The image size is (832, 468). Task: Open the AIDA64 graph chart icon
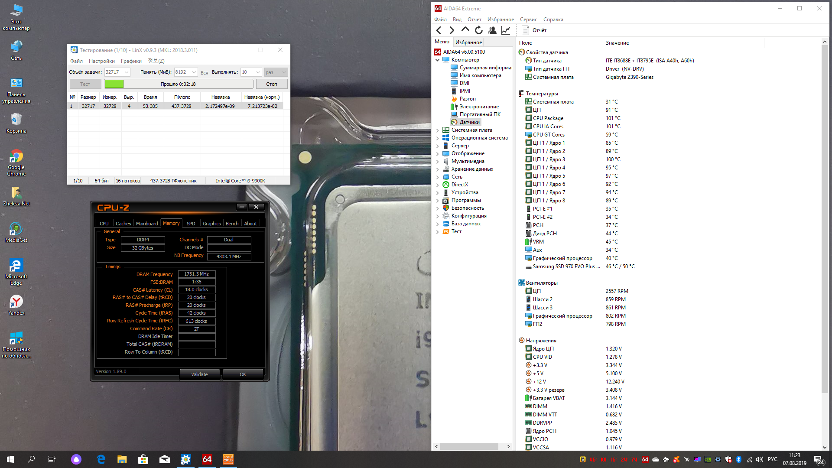coord(505,30)
